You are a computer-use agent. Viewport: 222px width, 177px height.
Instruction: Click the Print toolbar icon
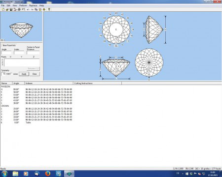point(19,9)
